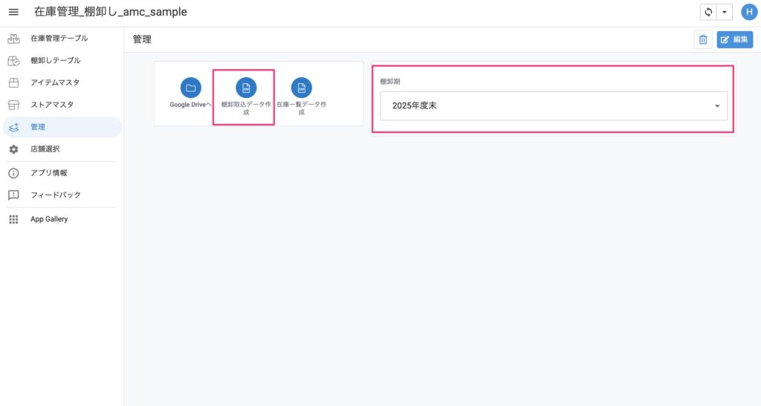The image size is (761, 406).
Task: Click the 編集 edit button
Action: pos(734,40)
